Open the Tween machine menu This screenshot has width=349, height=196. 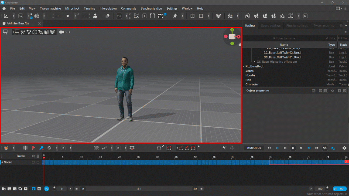click(x=51, y=8)
